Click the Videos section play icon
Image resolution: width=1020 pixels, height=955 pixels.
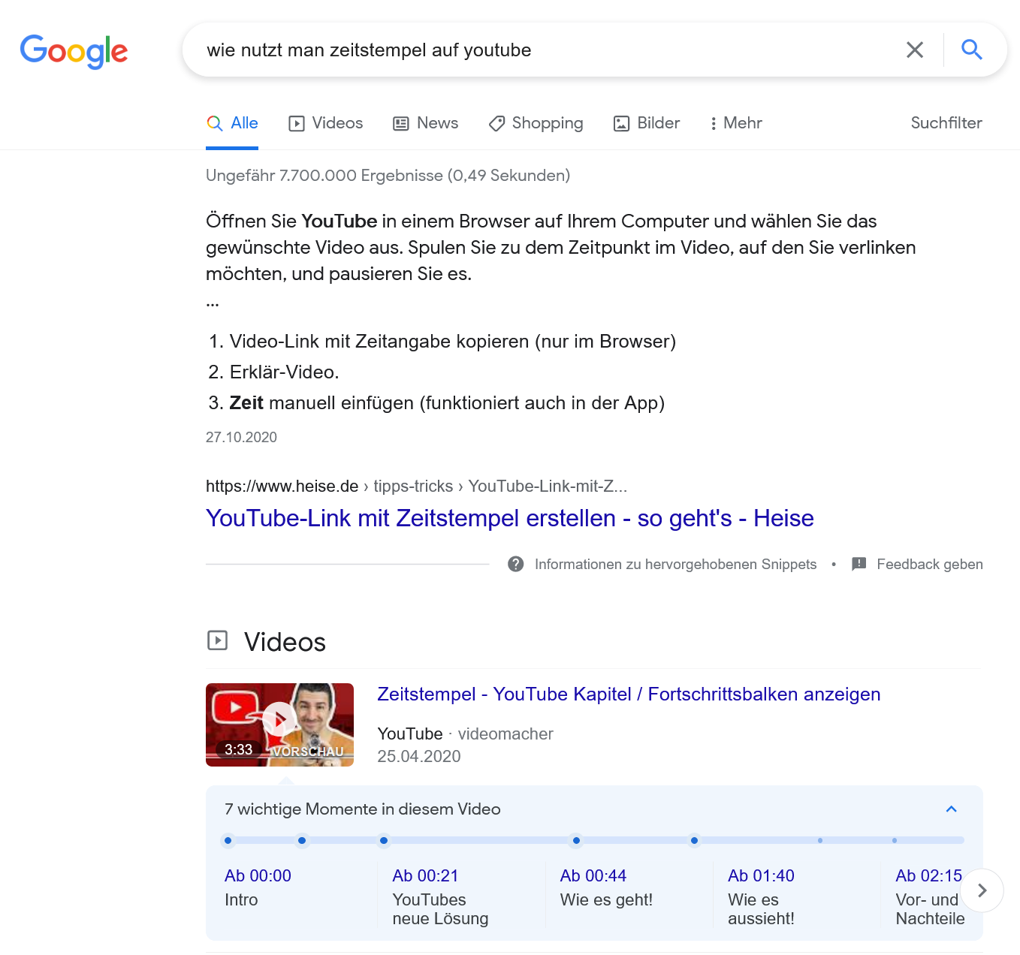click(217, 640)
